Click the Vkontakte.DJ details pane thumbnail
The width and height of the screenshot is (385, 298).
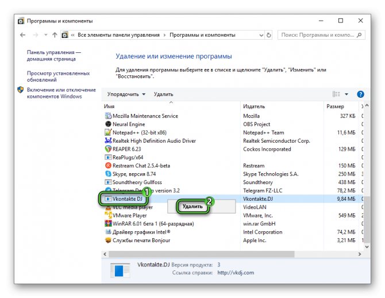click(120, 270)
